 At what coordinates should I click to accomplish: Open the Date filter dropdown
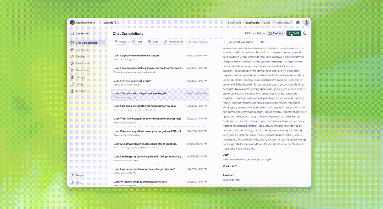[137, 42]
